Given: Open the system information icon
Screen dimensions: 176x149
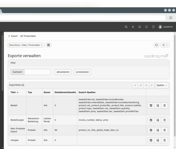Looking at the screenshot, I should [140, 27].
